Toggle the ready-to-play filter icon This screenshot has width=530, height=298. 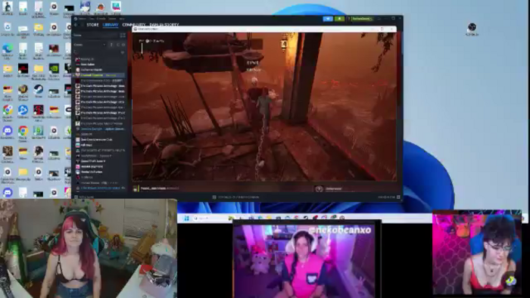coord(123,45)
